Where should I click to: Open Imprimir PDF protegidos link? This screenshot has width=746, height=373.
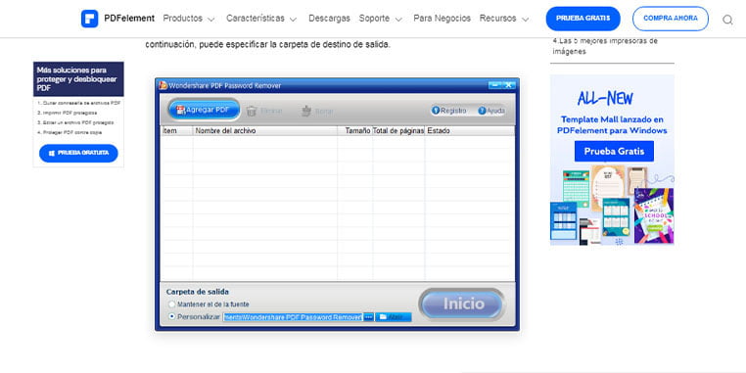pyautogui.click(x=68, y=113)
